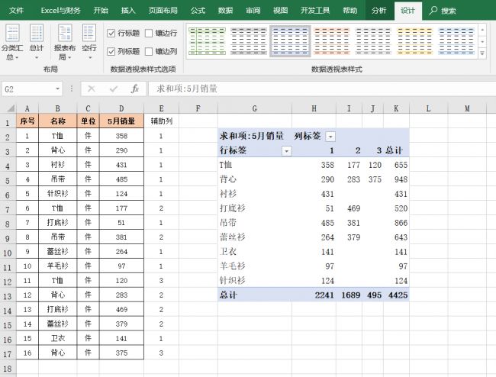Screen dimensions: 496x377
Task: Switch to the 审阅 review tab
Action: pyautogui.click(x=253, y=11)
